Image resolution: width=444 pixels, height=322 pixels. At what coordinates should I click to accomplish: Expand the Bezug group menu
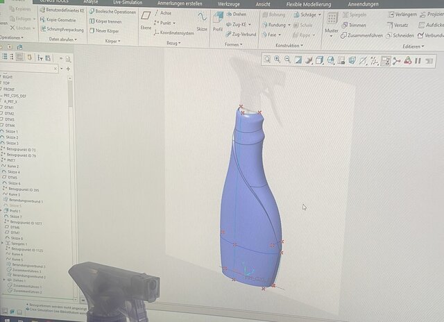point(173,43)
